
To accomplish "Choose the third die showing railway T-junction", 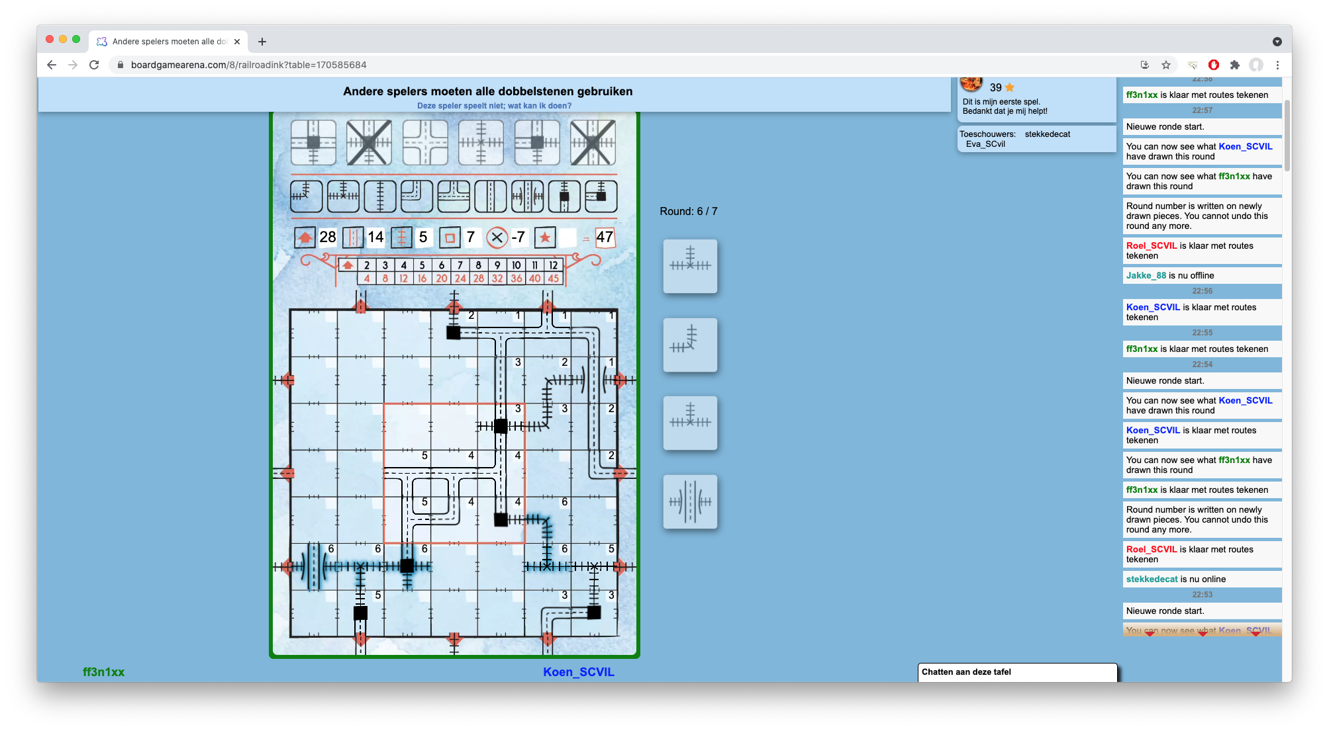I will pyautogui.click(x=690, y=423).
